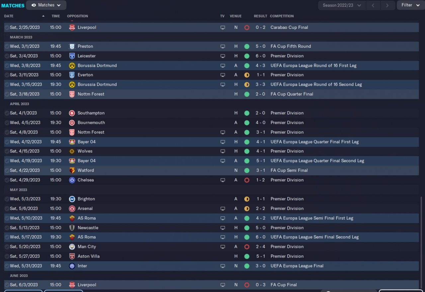The image size is (425, 292).
Task: Open the Aston Villa opposition link
Action: pos(88,256)
